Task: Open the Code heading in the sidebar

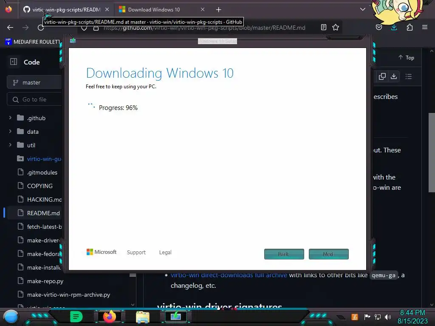Action: click(x=31, y=62)
